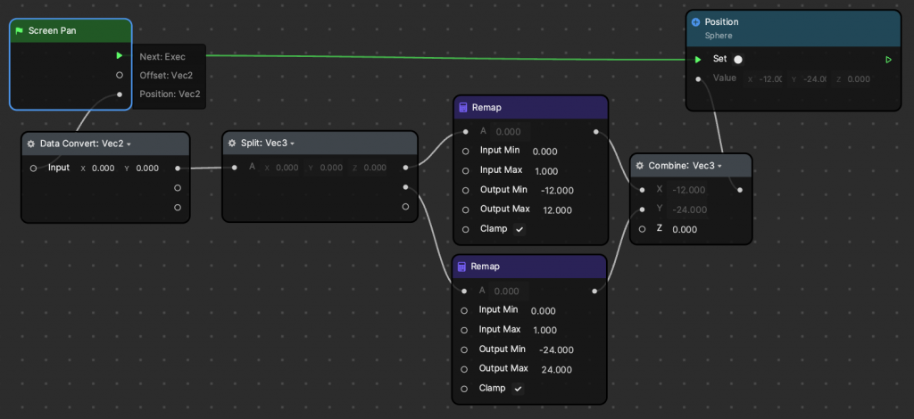
Task: Click the gear icon on Split node
Action: pyautogui.click(x=232, y=143)
